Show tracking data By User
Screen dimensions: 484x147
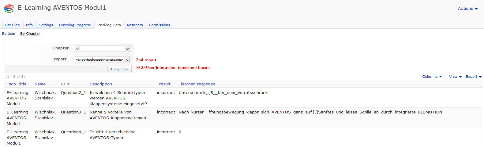[9, 34]
